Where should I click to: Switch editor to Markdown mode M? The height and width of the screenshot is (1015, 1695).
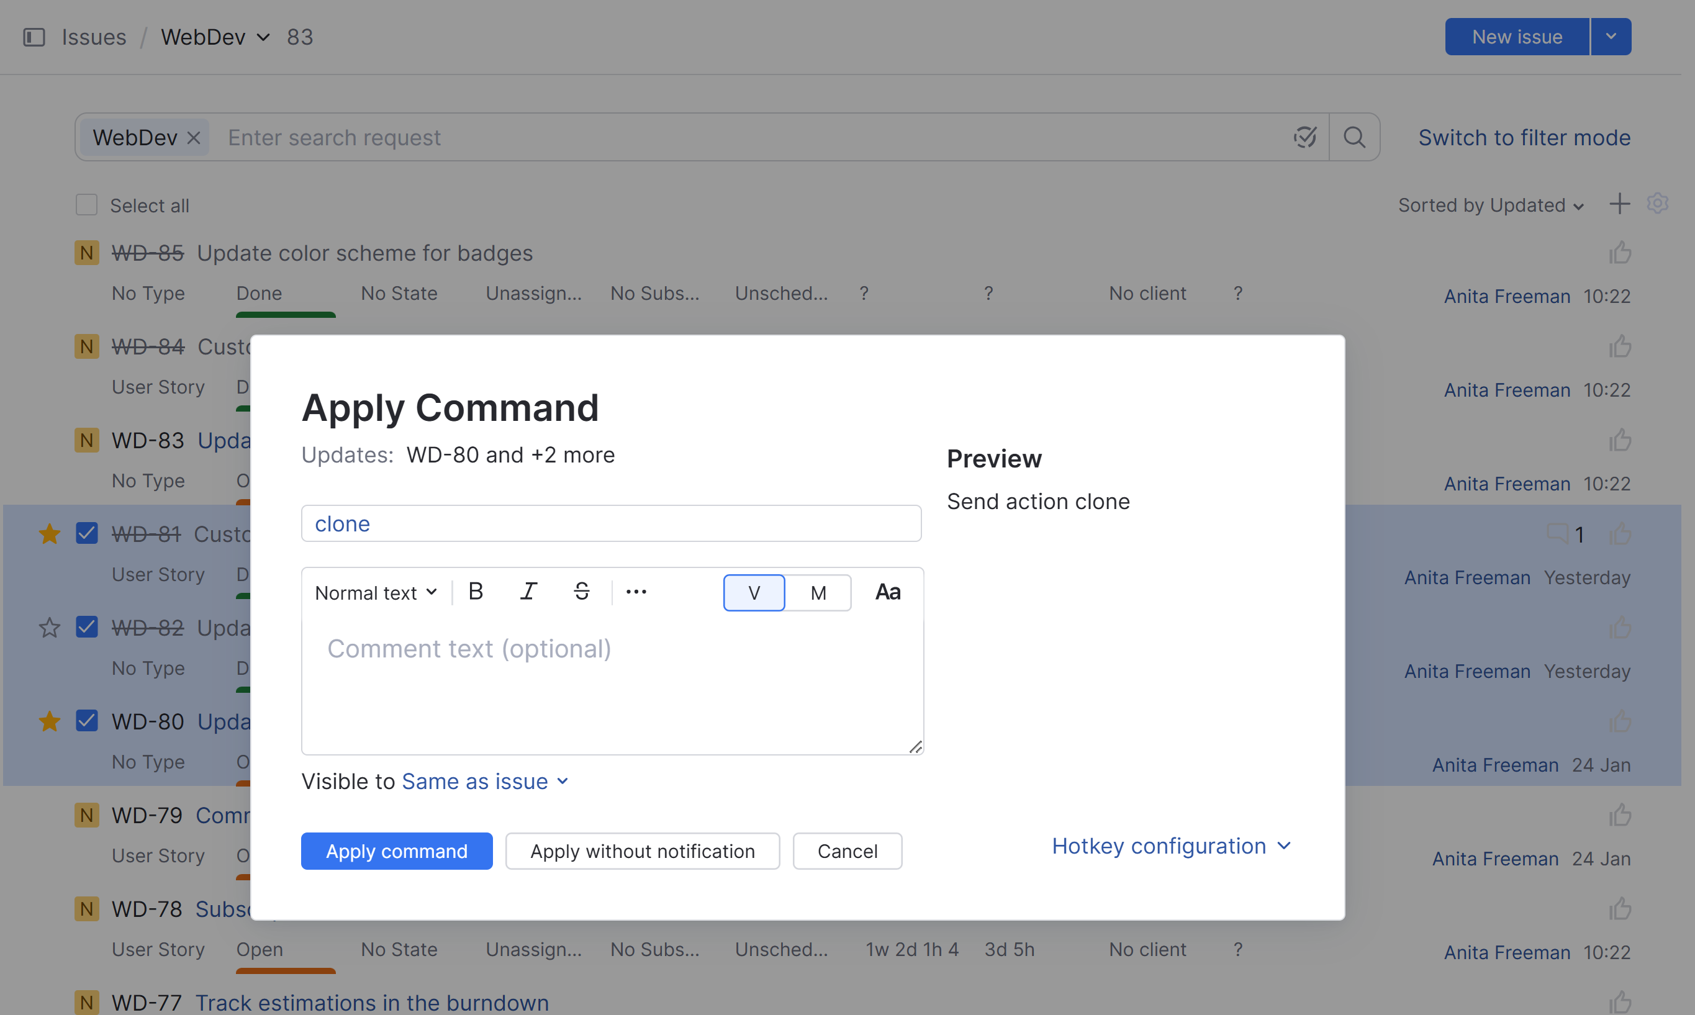818,592
